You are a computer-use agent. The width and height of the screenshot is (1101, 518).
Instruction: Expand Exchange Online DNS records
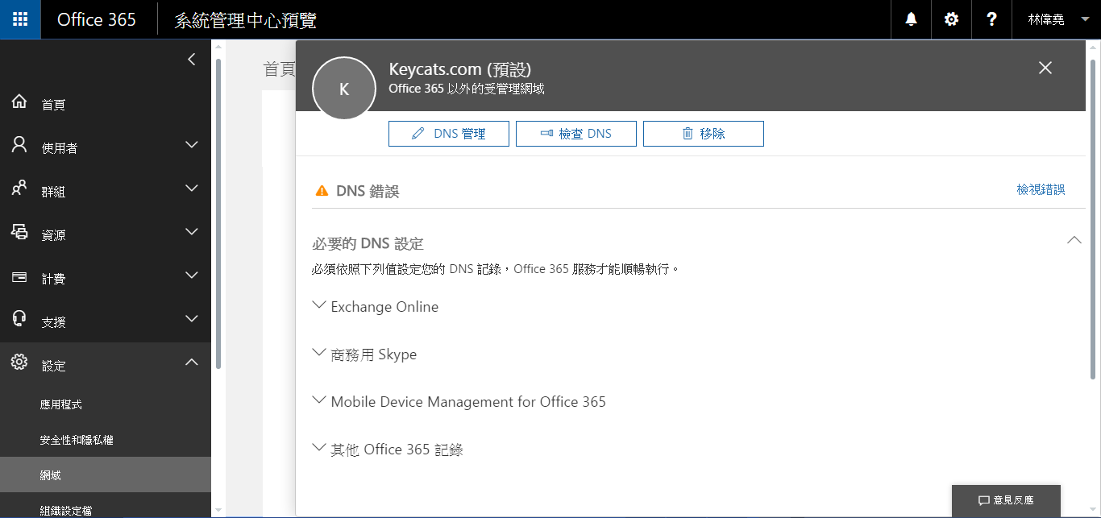tap(376, 307)
